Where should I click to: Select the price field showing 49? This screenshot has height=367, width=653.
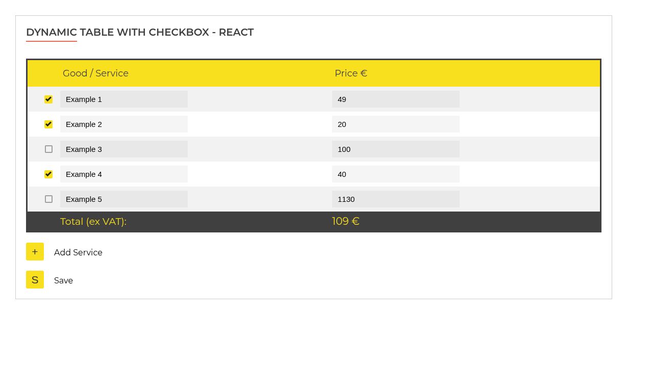coord(396,99)
